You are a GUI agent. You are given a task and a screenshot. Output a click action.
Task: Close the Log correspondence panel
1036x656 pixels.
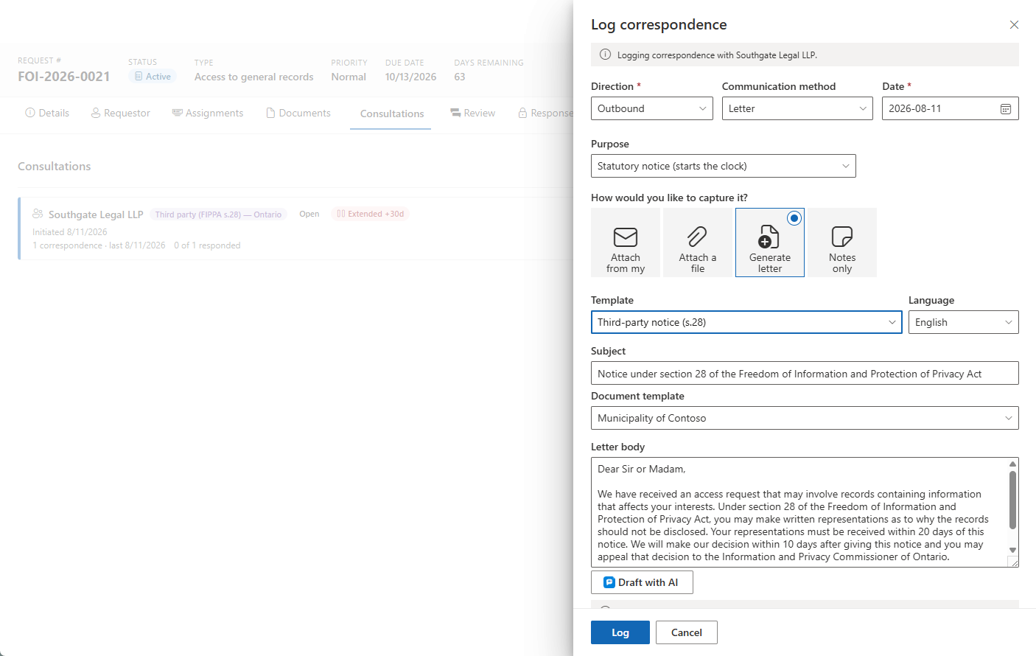pos(1014,25)
